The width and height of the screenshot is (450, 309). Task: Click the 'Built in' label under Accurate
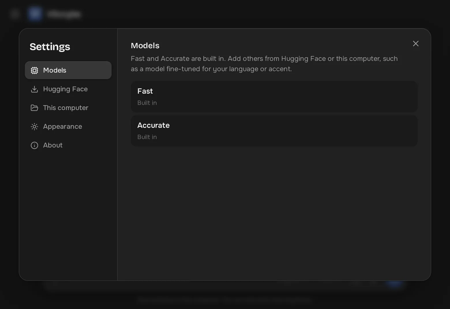pyautogui.click(x=147, y=137)
